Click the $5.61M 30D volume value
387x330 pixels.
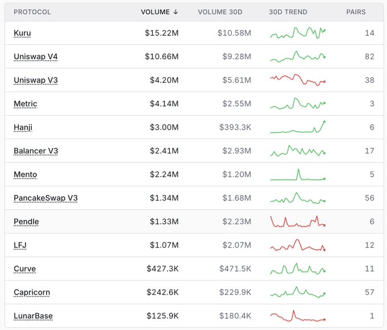pyautogui.click(x=237, y=80)
